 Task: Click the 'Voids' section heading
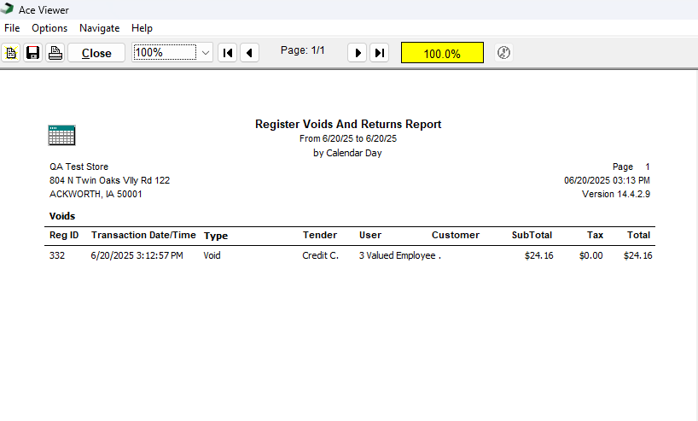coord(62,216)
